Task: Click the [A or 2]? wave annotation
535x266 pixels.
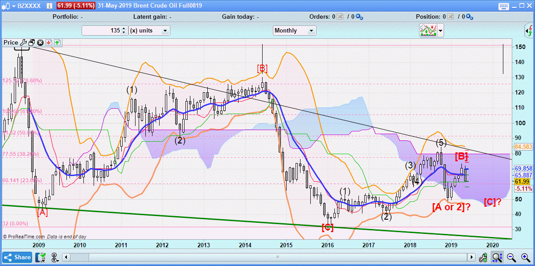Action: (x=451, y=207)
